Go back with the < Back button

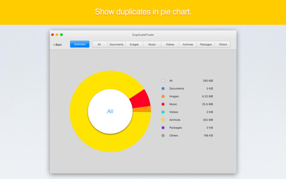(57, 44)
